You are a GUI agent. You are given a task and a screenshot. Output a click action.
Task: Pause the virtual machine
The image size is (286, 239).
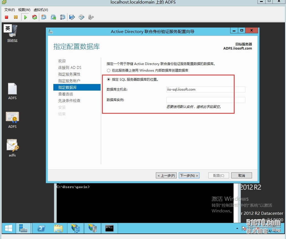coord(16,17)
